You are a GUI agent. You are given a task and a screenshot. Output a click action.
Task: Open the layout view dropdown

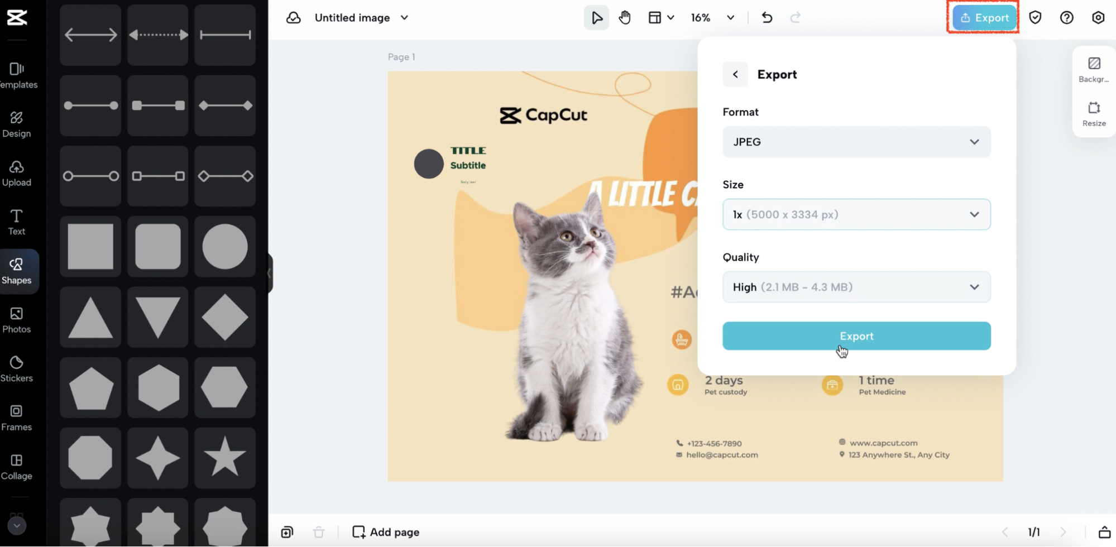(661, 18)
